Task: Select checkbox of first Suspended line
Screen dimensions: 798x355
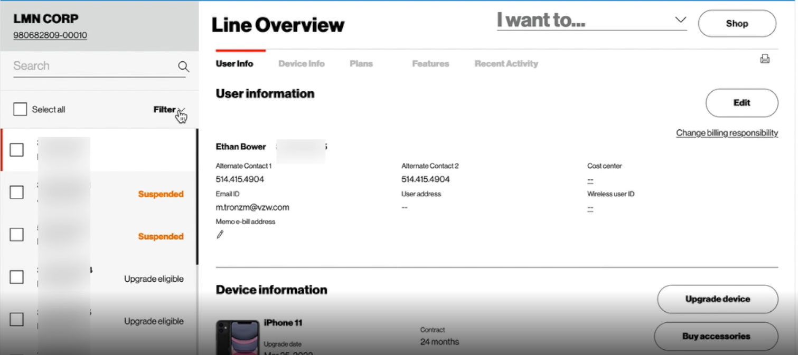Action: pos(17,193)
